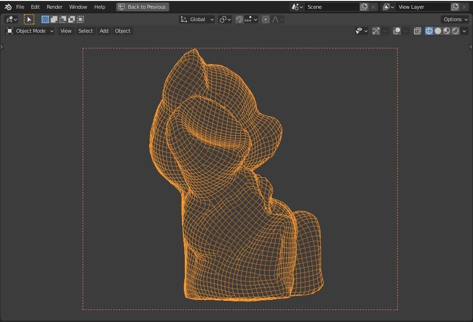Toggle the snap magnet icon
This screenshot has height=322, width=473.
239,19
